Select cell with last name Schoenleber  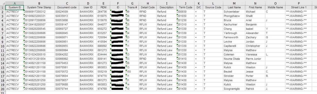pyautogui.click(x=234, y=12)
